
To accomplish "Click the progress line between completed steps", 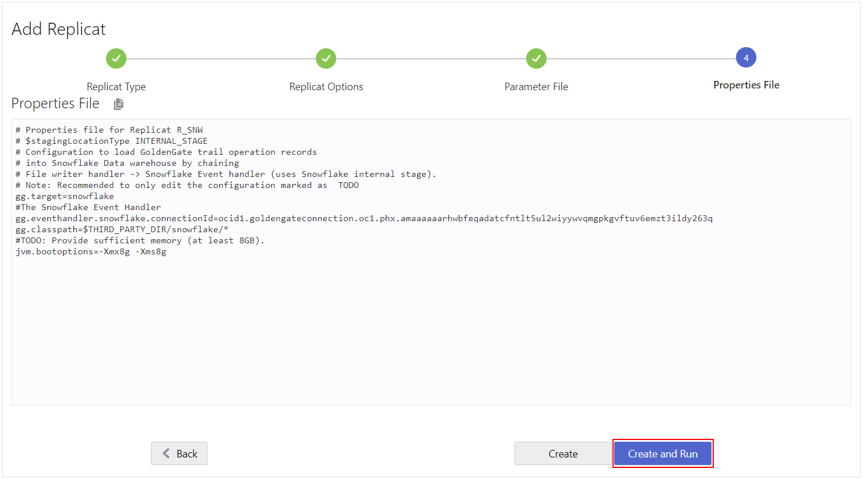I will point(221,58).
